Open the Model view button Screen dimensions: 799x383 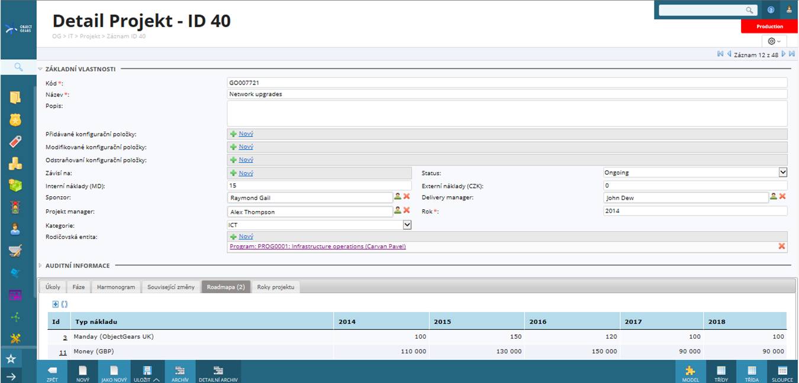(691, 372)
